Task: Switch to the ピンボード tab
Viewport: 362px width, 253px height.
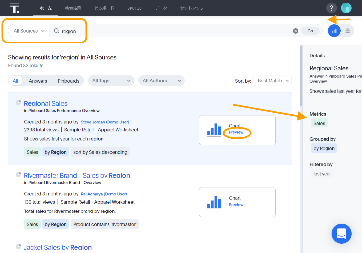Action: [x=104, y=8]
